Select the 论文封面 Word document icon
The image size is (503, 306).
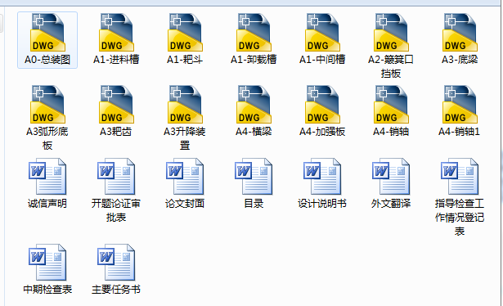[x=185, y=176]
